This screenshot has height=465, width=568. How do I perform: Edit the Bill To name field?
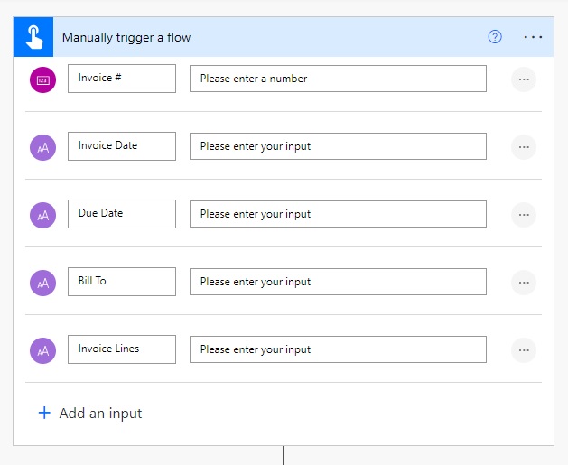click(122, 282)
